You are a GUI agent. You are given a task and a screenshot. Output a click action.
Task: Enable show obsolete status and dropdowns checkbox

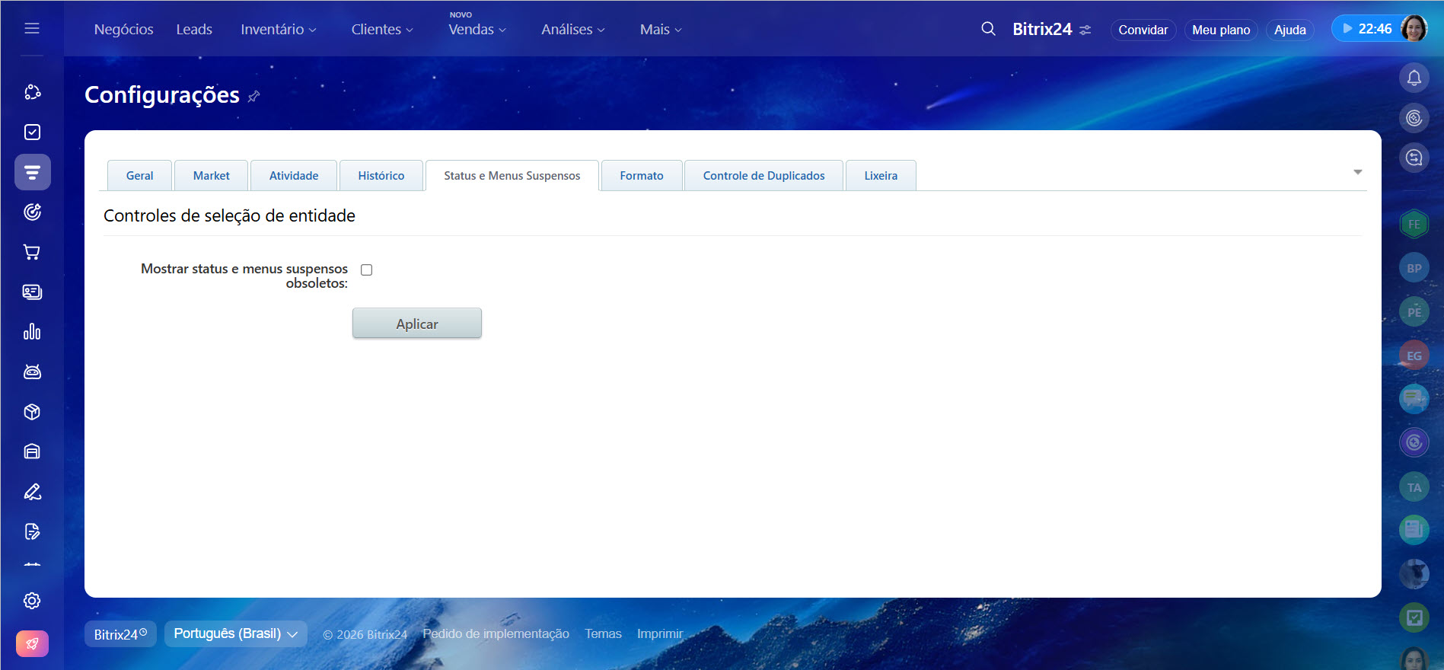click(367, 270)
